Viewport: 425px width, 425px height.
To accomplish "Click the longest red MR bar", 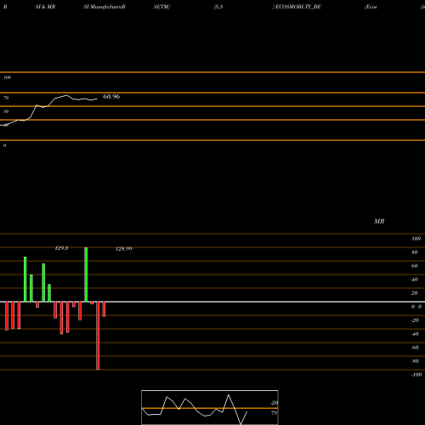I will (98, 336).
